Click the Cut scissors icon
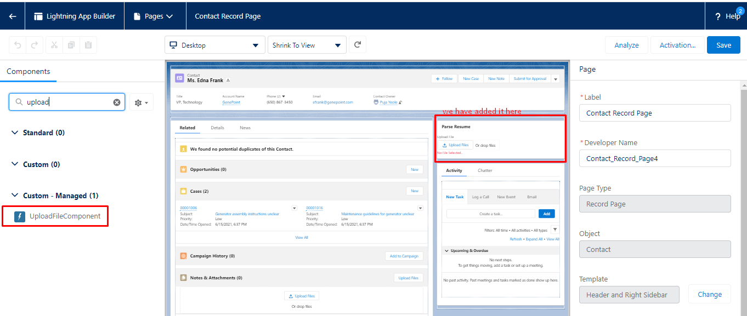The image size is (747, 316). pyautogui.click(x=54, y=45)
